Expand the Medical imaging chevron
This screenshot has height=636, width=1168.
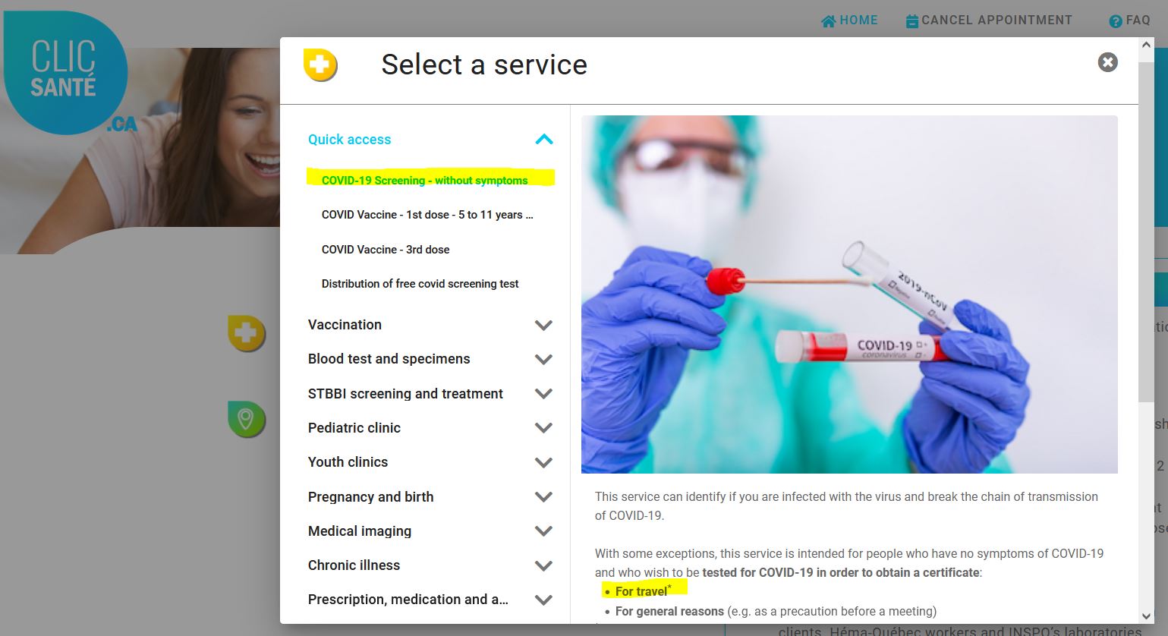coord(543,531)
